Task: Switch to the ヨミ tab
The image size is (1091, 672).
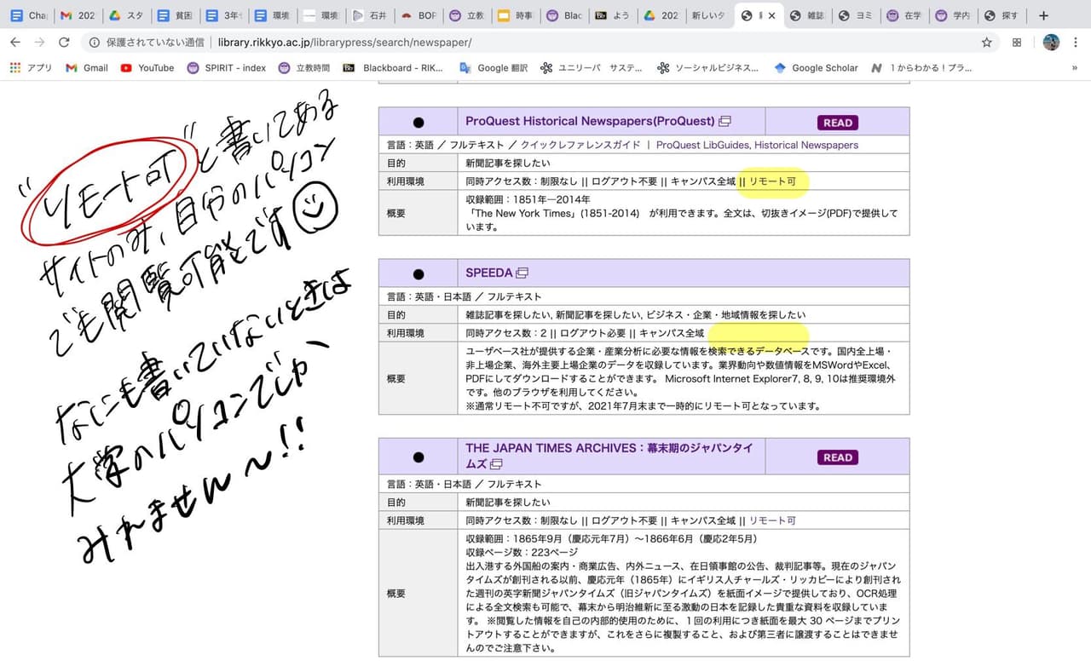Action: tap(856, 15)
